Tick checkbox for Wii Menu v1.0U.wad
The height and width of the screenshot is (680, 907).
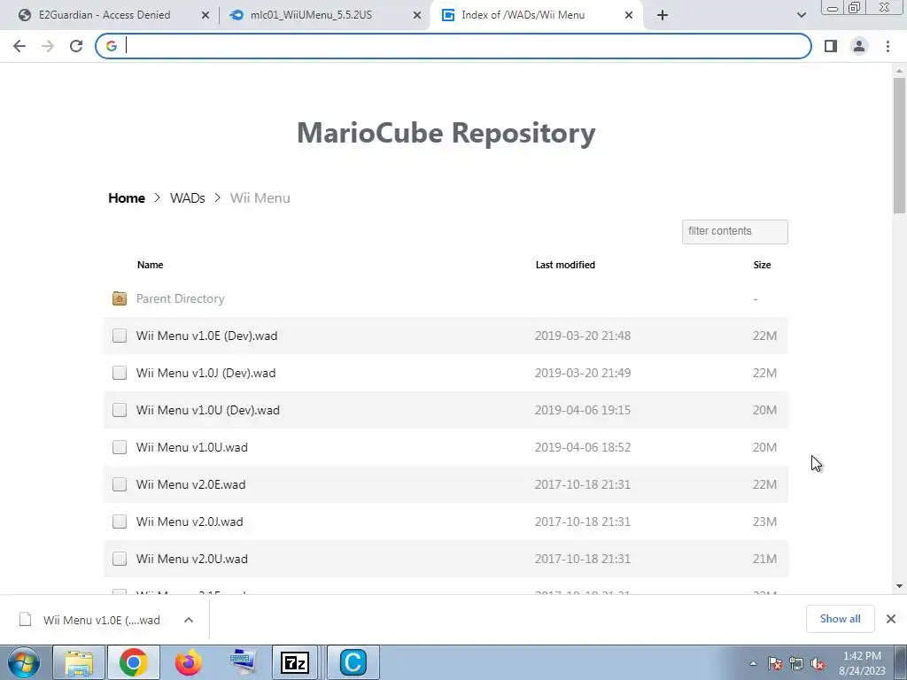coord(120,447)
